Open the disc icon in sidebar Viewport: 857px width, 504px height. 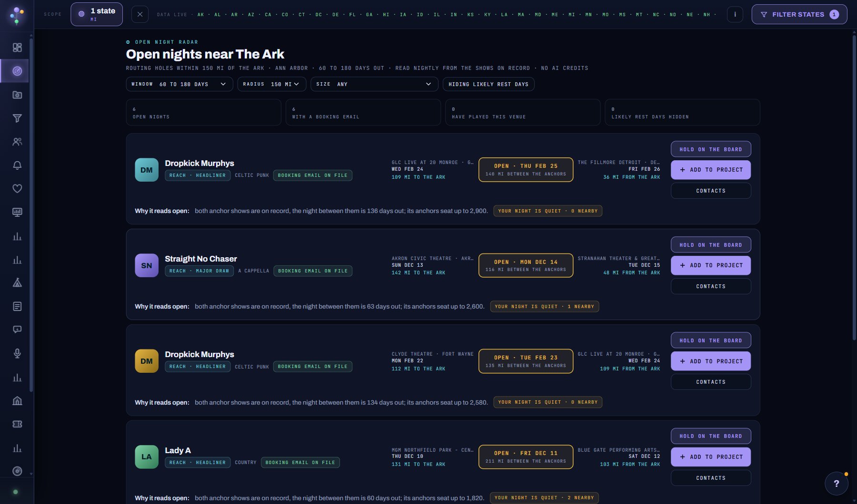[x=17, y=471]
